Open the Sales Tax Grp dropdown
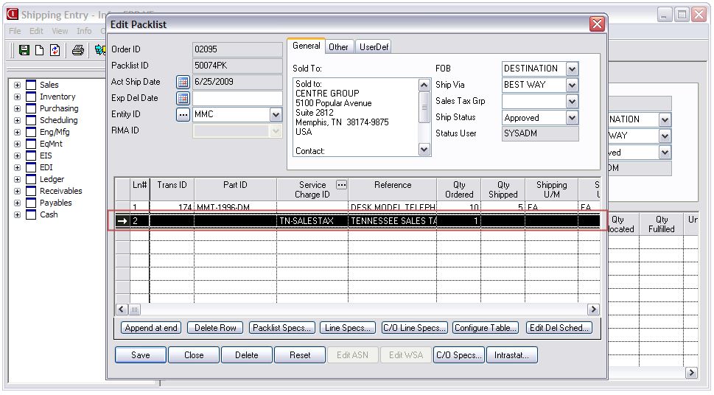714x395 pixels. [572, 101]
